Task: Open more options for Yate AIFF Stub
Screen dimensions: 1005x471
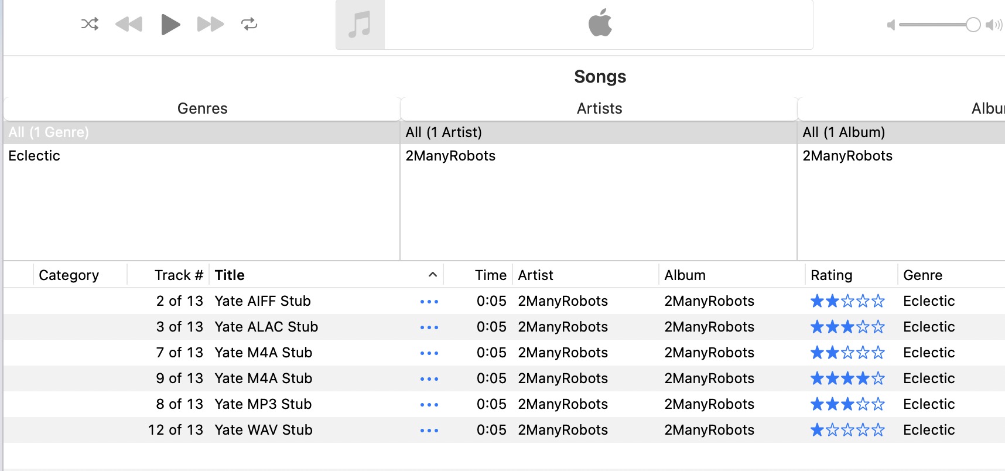Action: (x=429, y=302)
